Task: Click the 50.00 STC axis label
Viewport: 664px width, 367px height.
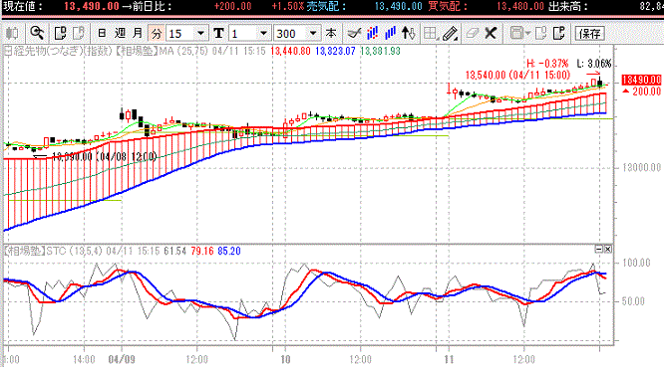Action: 633,301
